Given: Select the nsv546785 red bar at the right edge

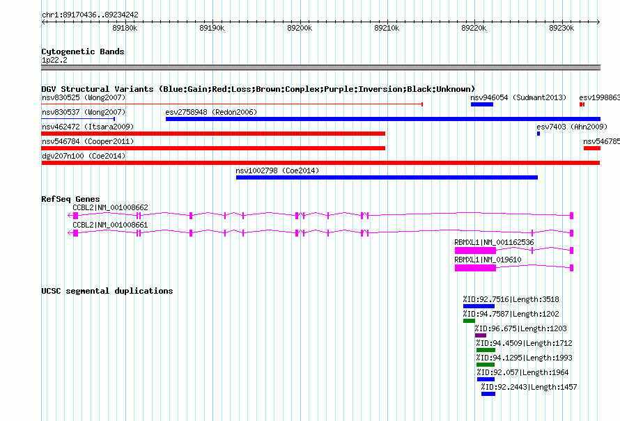Looking at the screenshot, I should 592,148.
